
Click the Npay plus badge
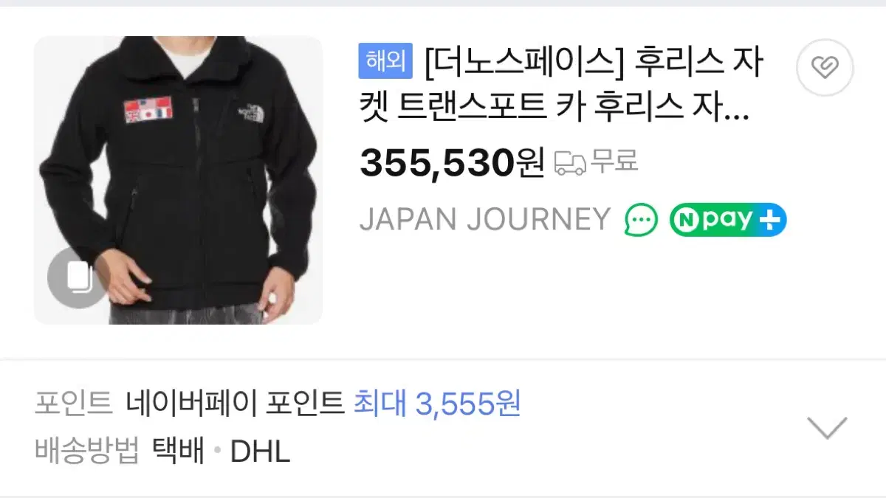pos(728,219)
